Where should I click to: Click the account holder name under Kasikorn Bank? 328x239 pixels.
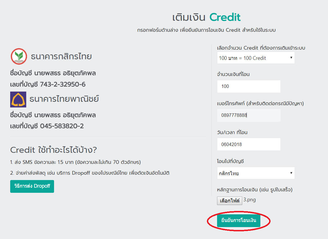tap(53, 73)
